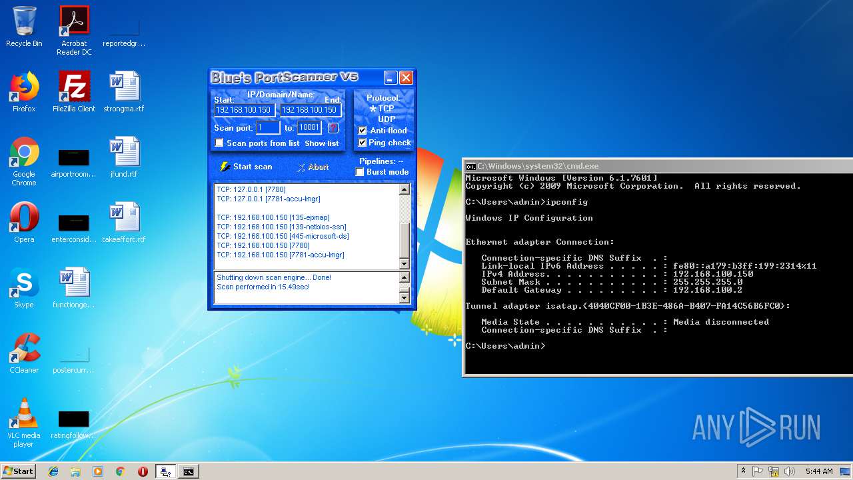The width and height of the screenshot is (853, 480).
Task: Click status log scroll up arrow
Action: pos(404,278)
